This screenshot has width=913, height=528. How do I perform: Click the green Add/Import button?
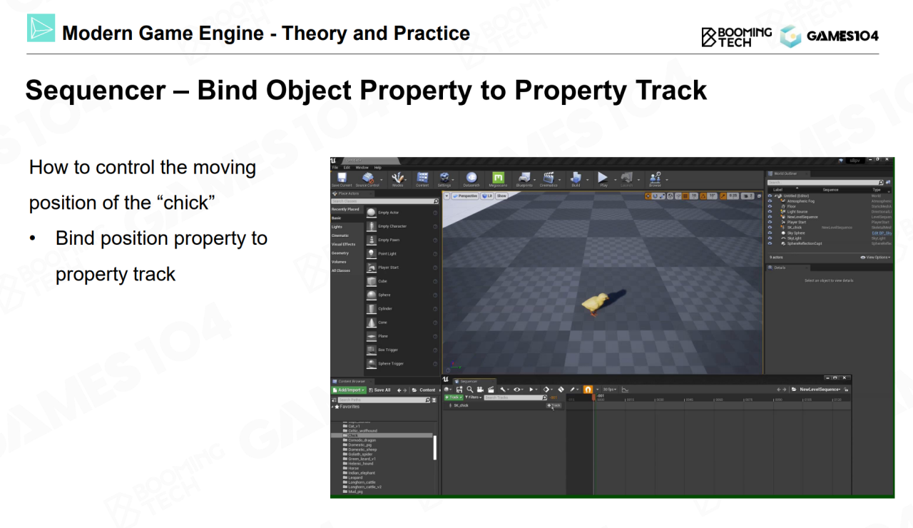point(349,390)
